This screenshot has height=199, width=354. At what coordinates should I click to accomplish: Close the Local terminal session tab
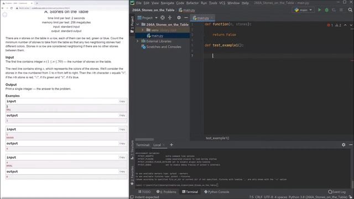(x=164, y=145)
